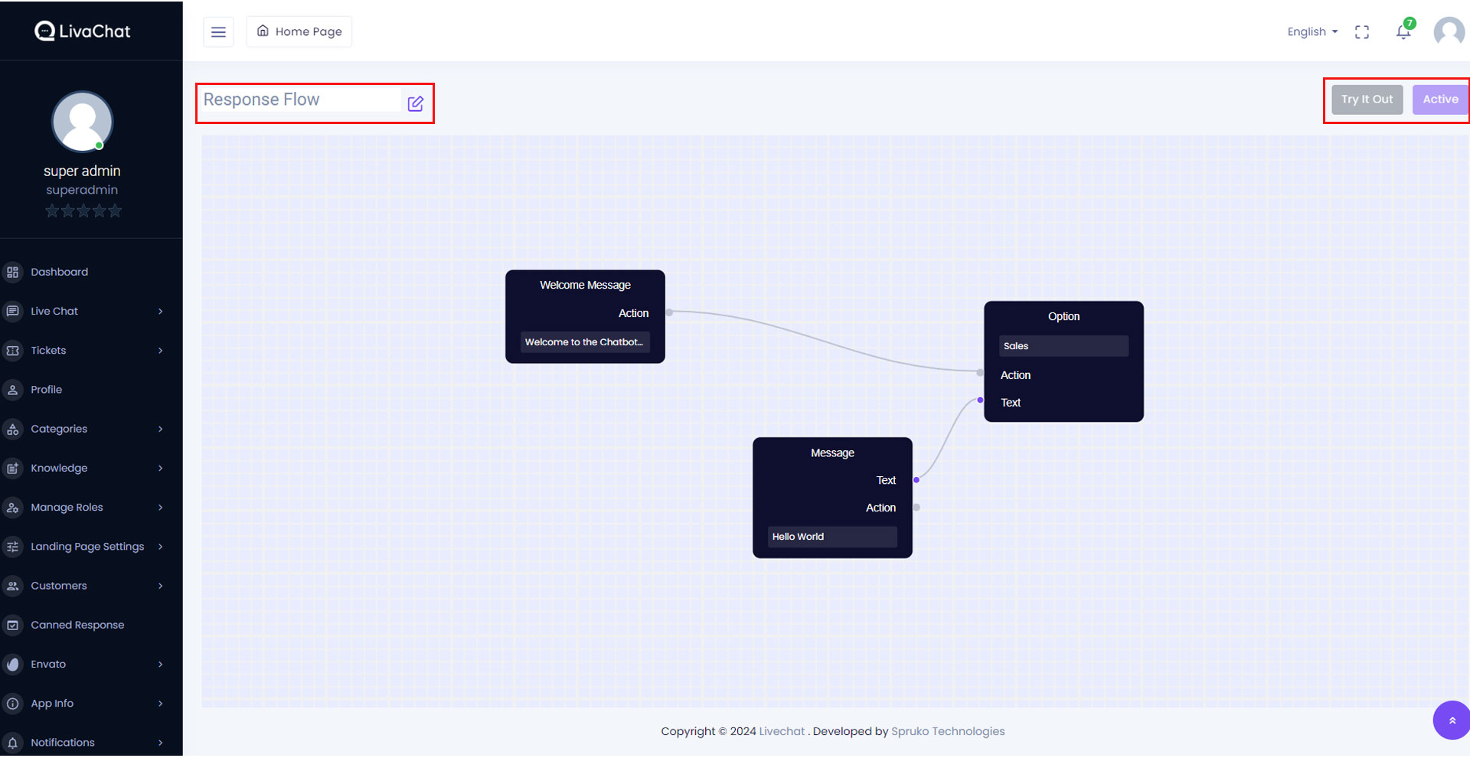Enter fullscreen mode using the fullscreen icon

(x=1361, y=32)
